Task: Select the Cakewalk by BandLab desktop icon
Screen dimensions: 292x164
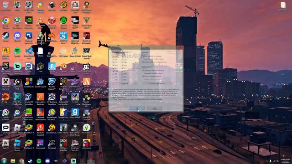Action: coord(40,99)
